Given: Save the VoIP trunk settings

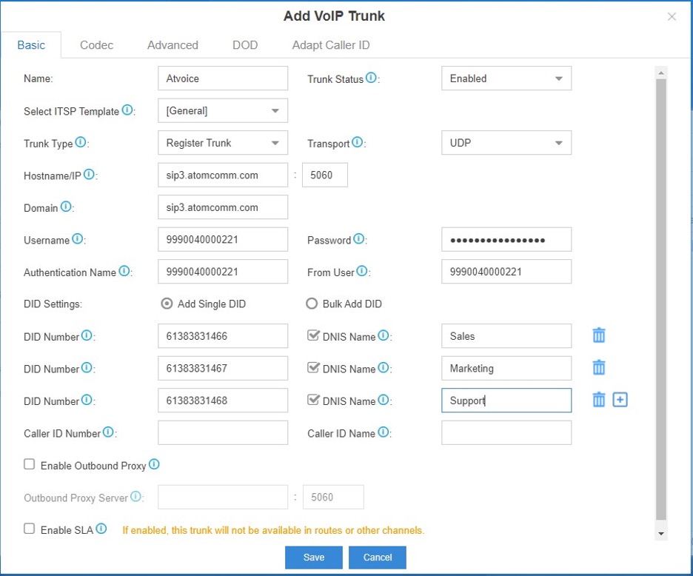Looking at the screenshot, I should [314, 557].
